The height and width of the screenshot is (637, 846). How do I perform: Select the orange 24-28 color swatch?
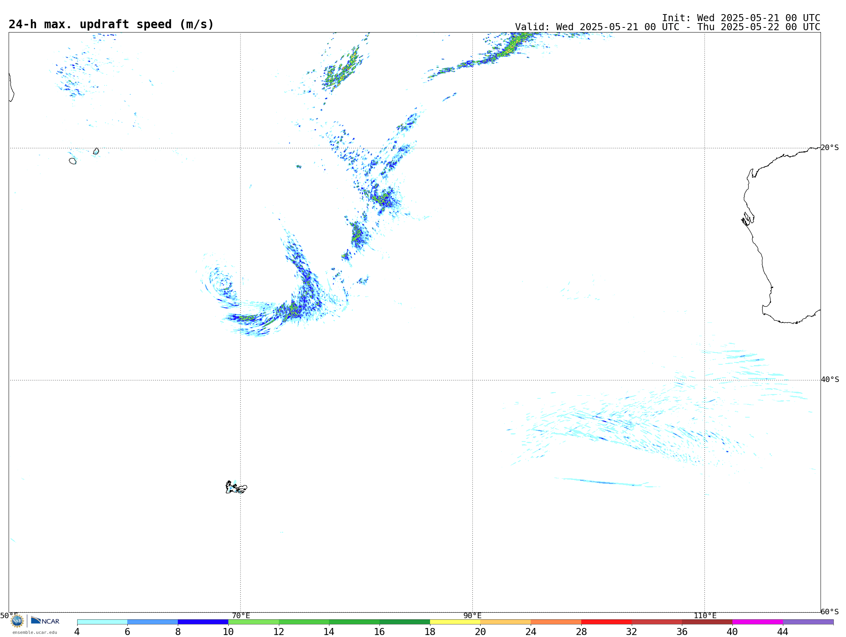(x=556, y=622)
